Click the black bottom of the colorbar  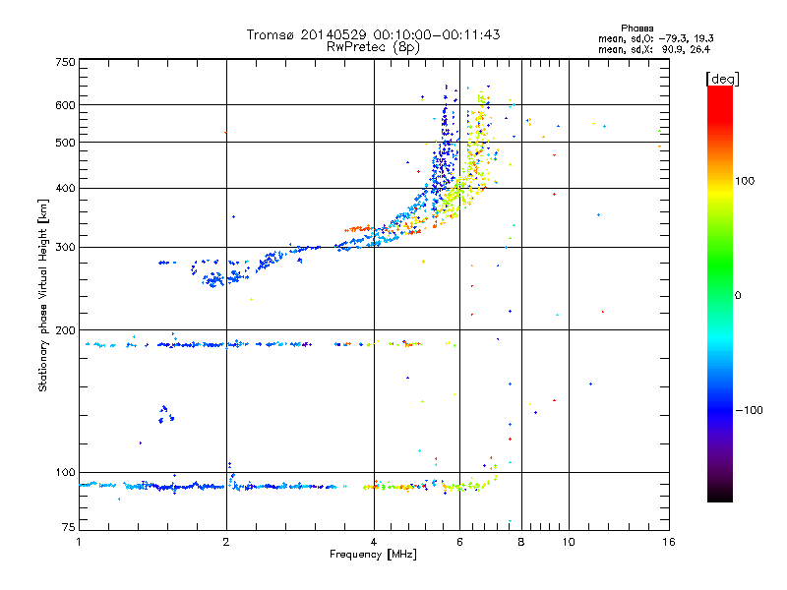(x=720, y=495)
